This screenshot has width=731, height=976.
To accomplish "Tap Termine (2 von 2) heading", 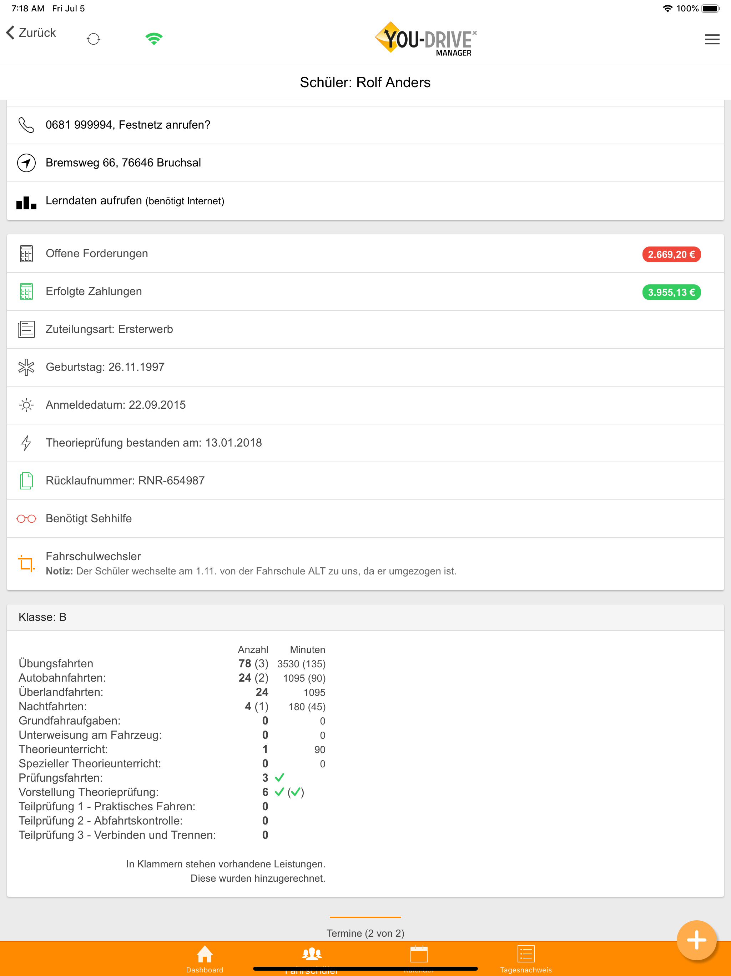I will [x=365, y=933].
